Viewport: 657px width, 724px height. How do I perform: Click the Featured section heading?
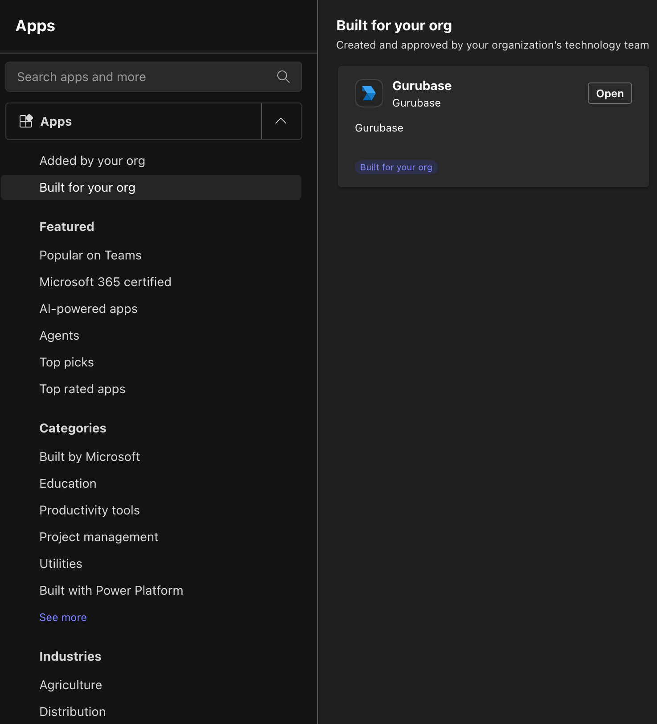pos(67,226)
